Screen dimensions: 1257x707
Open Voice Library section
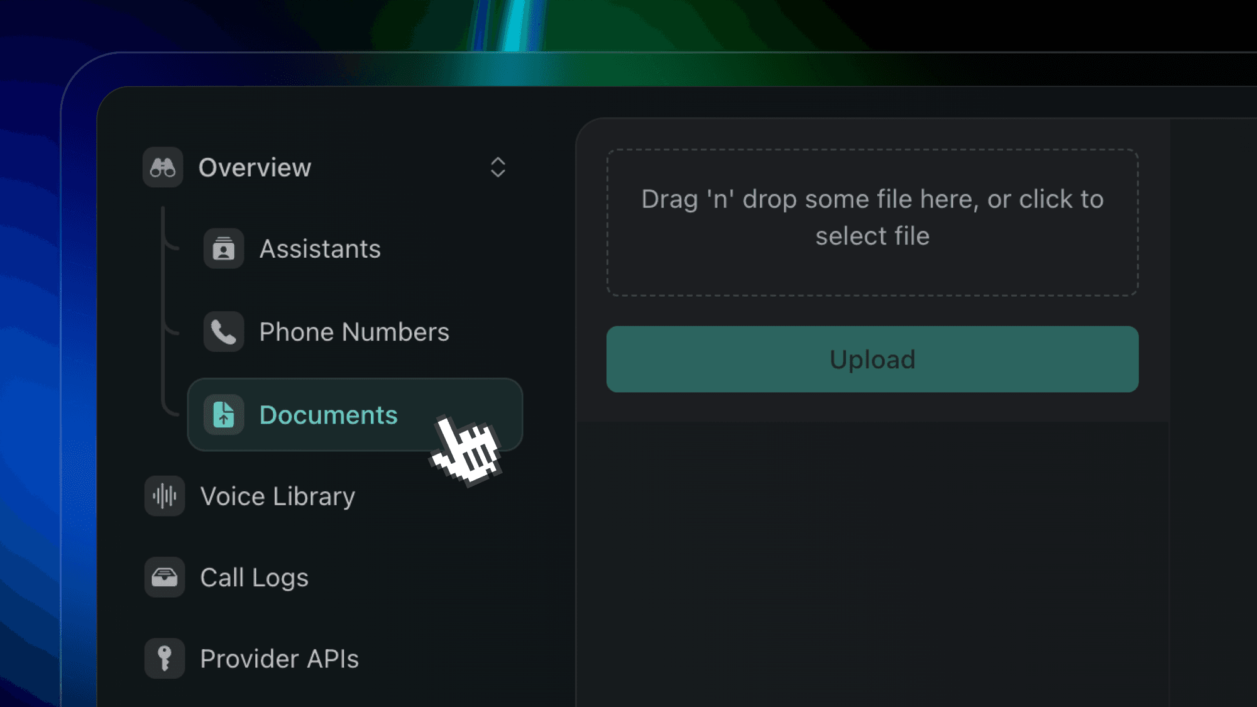pyautogui.click(x=277, y=496)
